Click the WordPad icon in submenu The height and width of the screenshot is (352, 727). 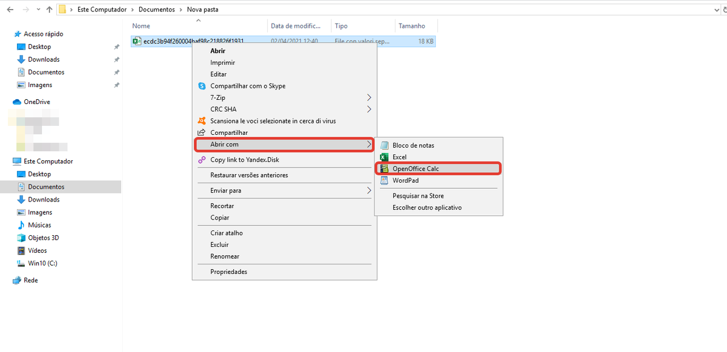tap(384, 180)
